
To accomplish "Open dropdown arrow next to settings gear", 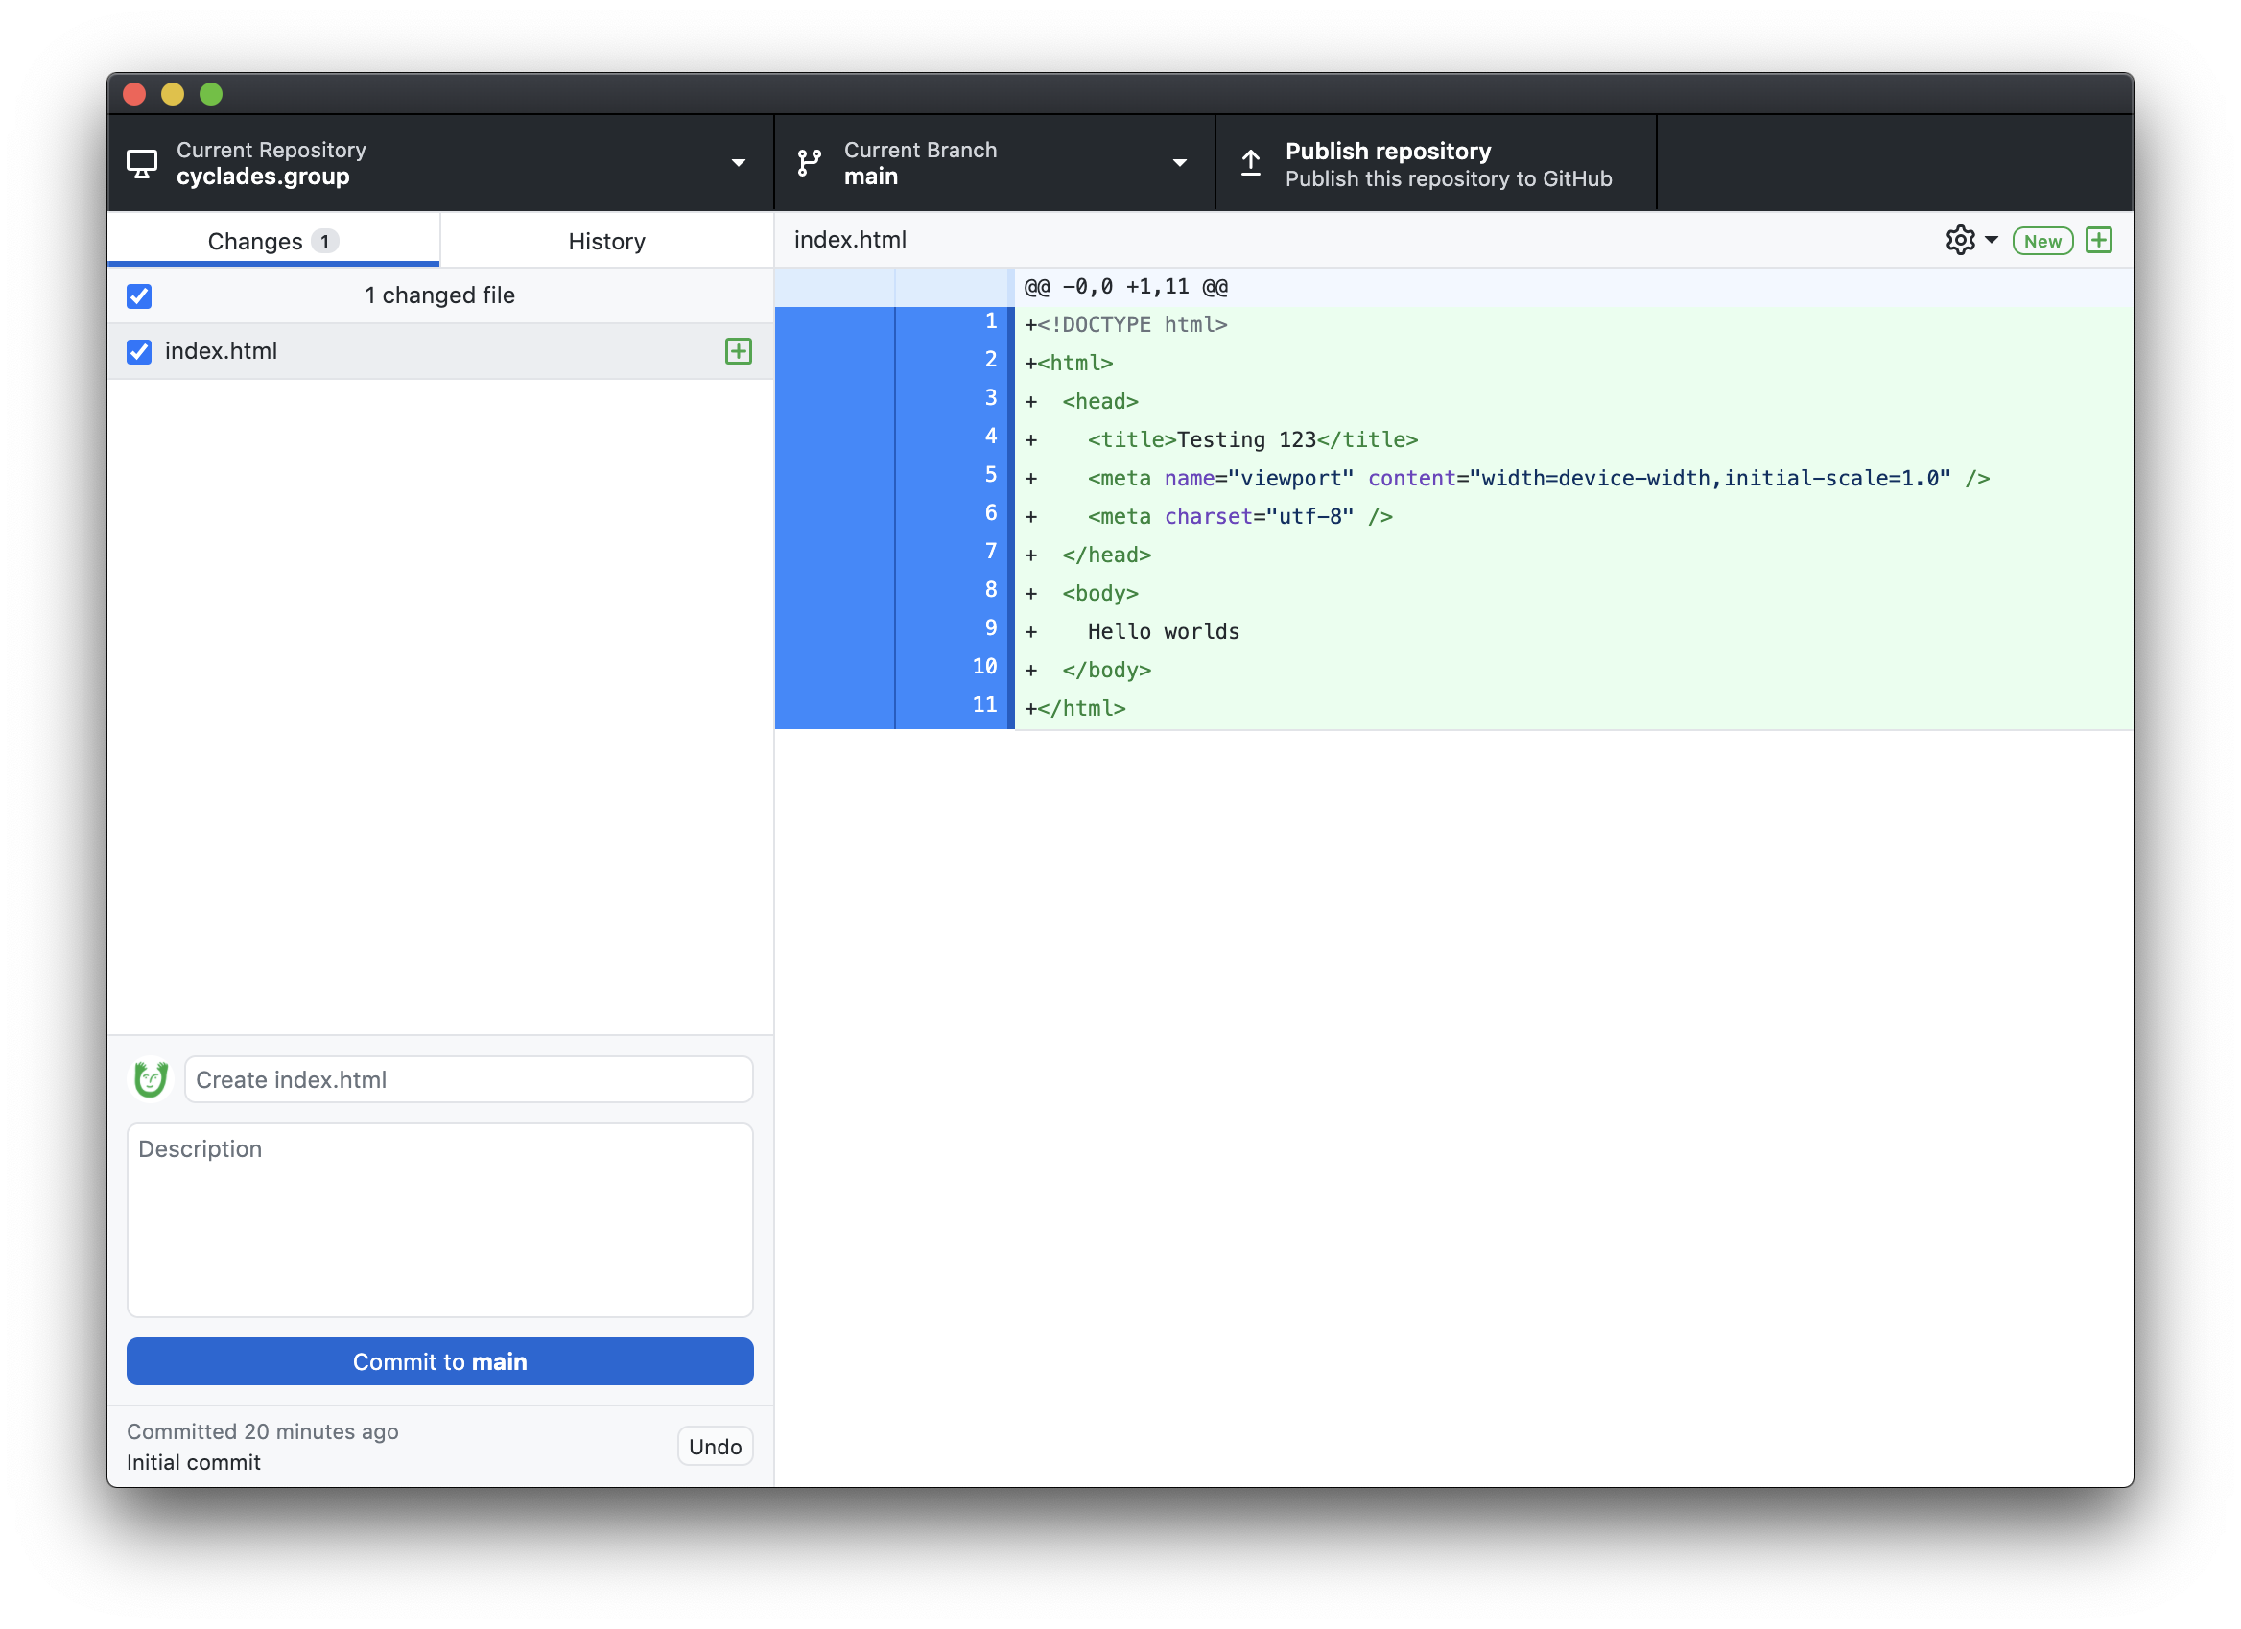I will 1991,240.
